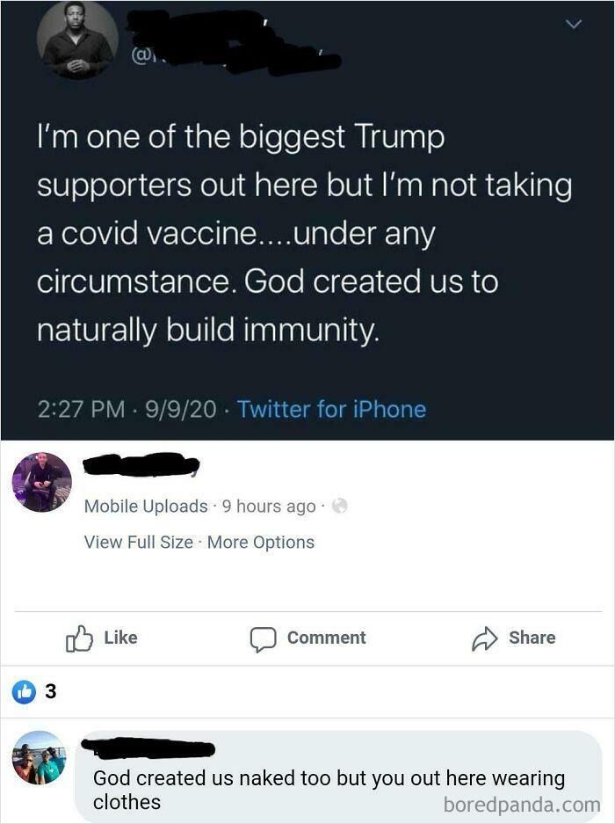The height and width of the screenshot is (824, 615).
Task: Click the Share arrow icon
Action: (484, 638)
